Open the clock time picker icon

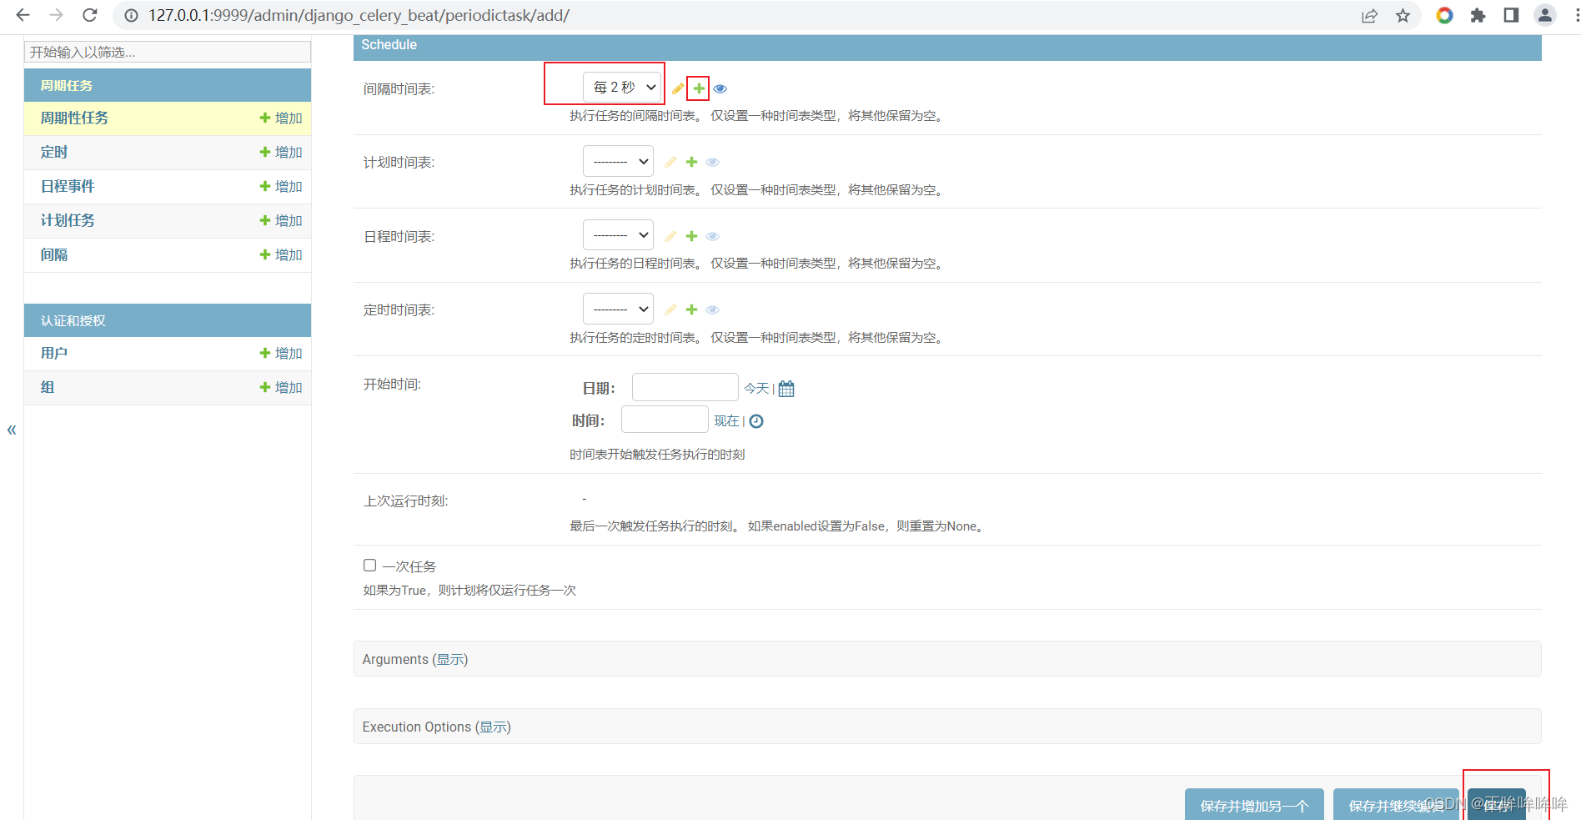click(756, 421)
